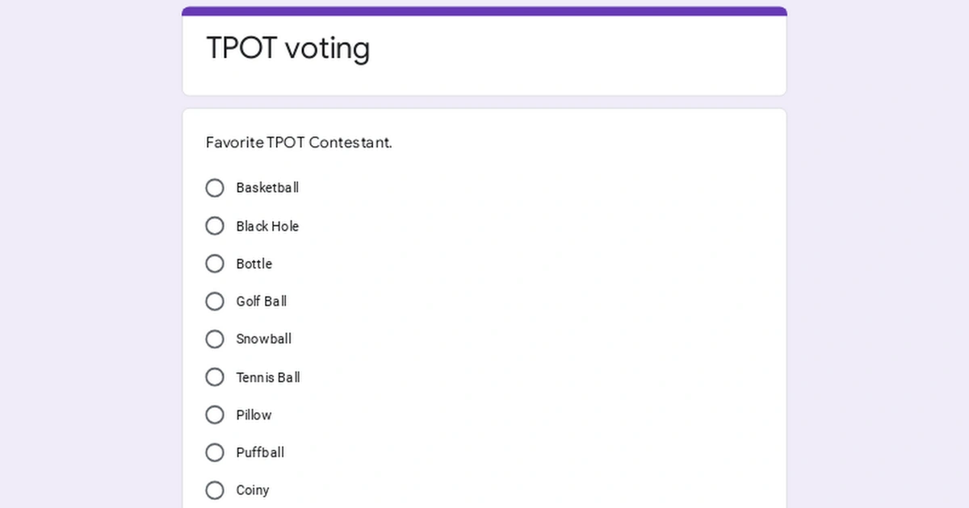The width and height of the screenshot is (969, 508).
Task: Click the Coiny label text
Action: pos(252,490)
